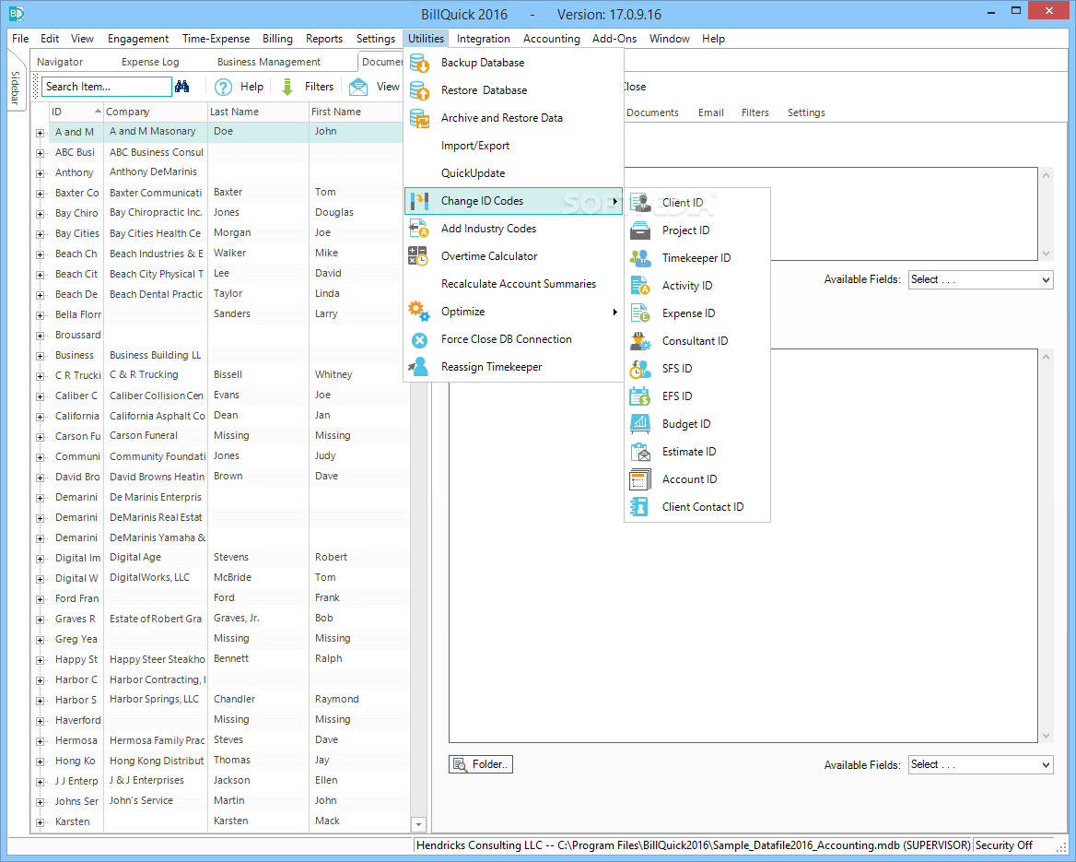Open the Change ID Codes submenu
1076x862 pixels.
513,201
